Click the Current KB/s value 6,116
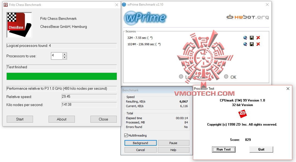Screen dimensions: 296x162 pyautogui.click(x=184, y=106)
